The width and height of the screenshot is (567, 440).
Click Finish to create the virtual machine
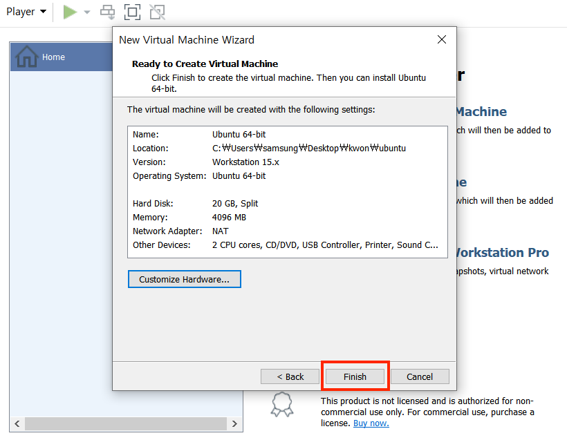tap(355, 376)
